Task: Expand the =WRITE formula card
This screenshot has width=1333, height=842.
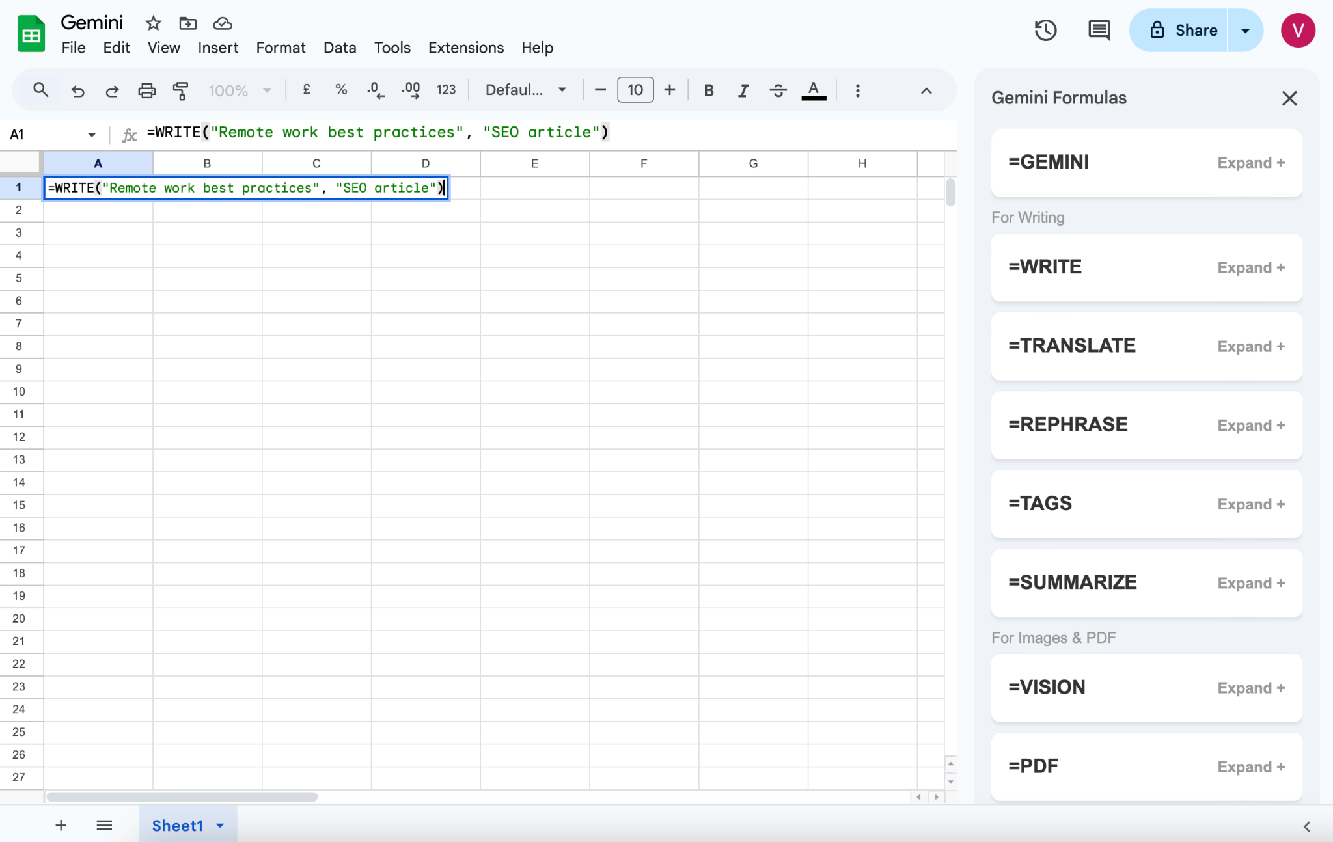Action: 1251,267
